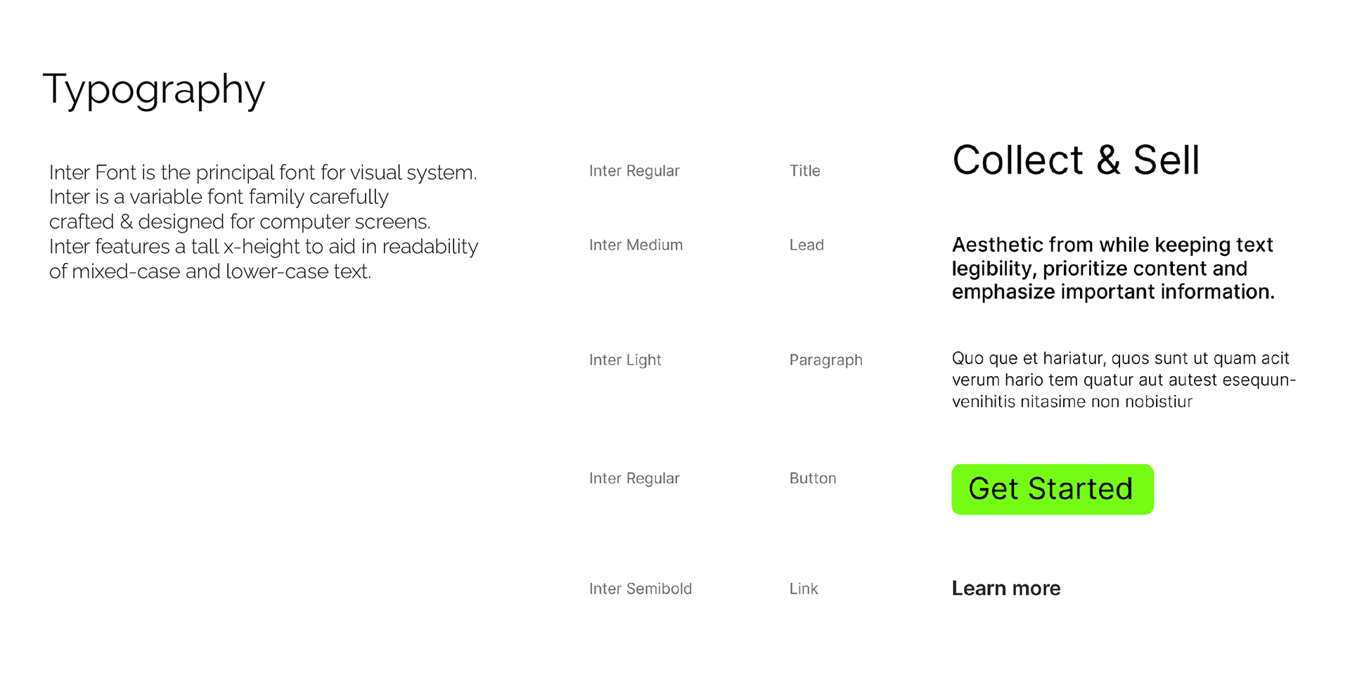Viewport: 1350px width, 675px height.
Task: Click the Inter Regular label beside Button
Action: click(x=634, y=478)
